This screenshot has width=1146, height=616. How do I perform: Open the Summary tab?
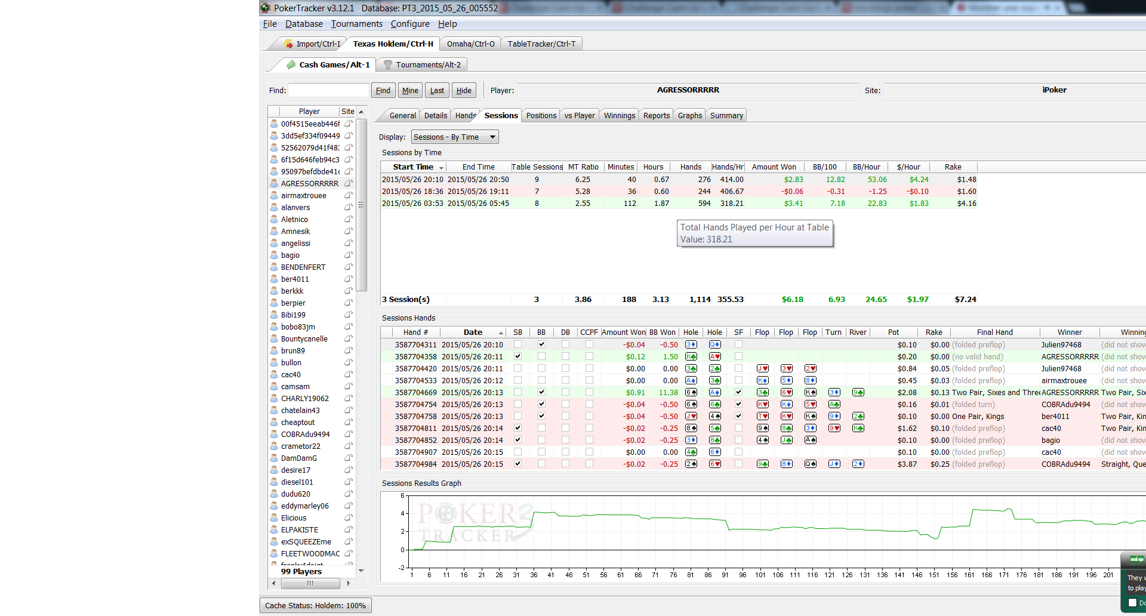[x=726, y=115]
